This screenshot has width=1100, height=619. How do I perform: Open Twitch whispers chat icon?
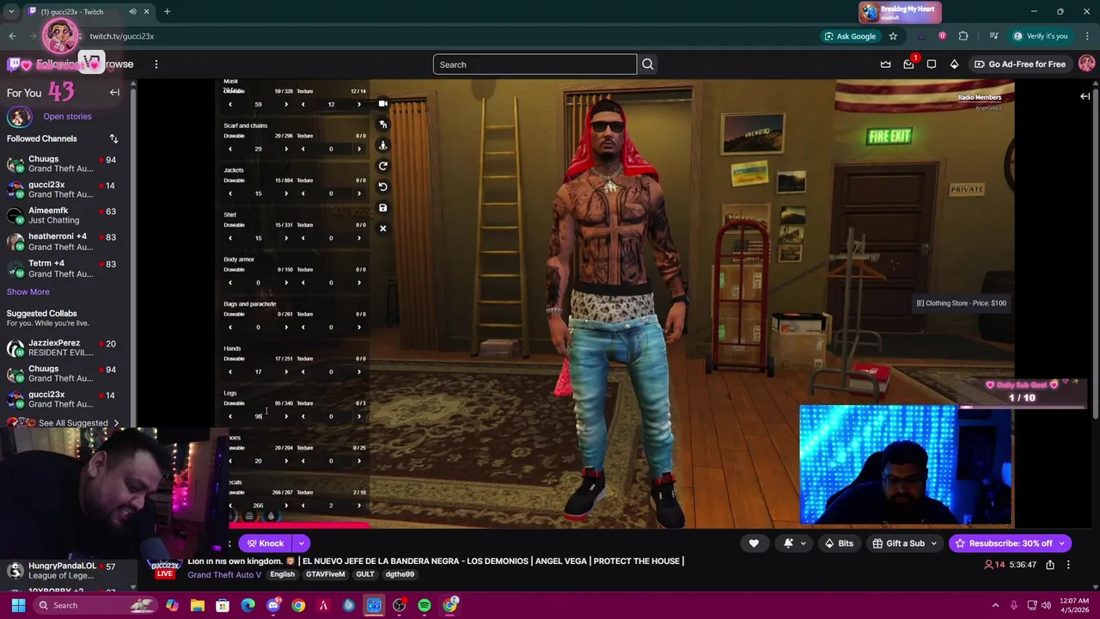tap(932, 64)
